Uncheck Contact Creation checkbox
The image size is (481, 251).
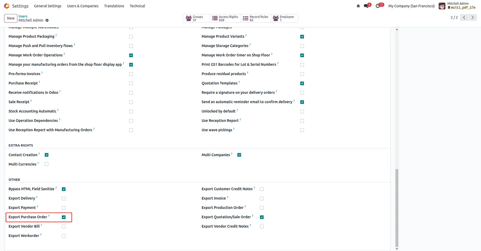46,155
